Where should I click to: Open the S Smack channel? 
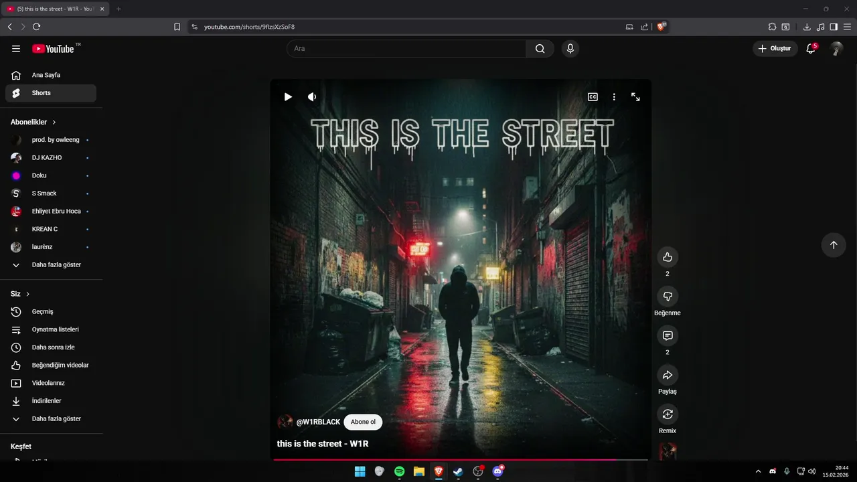coord(51,193)
